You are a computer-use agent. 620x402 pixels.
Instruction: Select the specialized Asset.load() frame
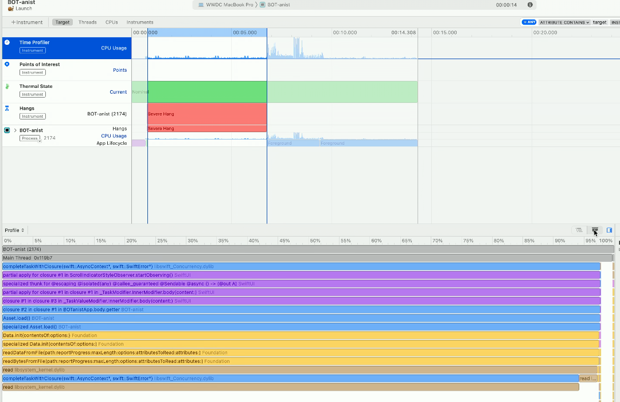301,327
